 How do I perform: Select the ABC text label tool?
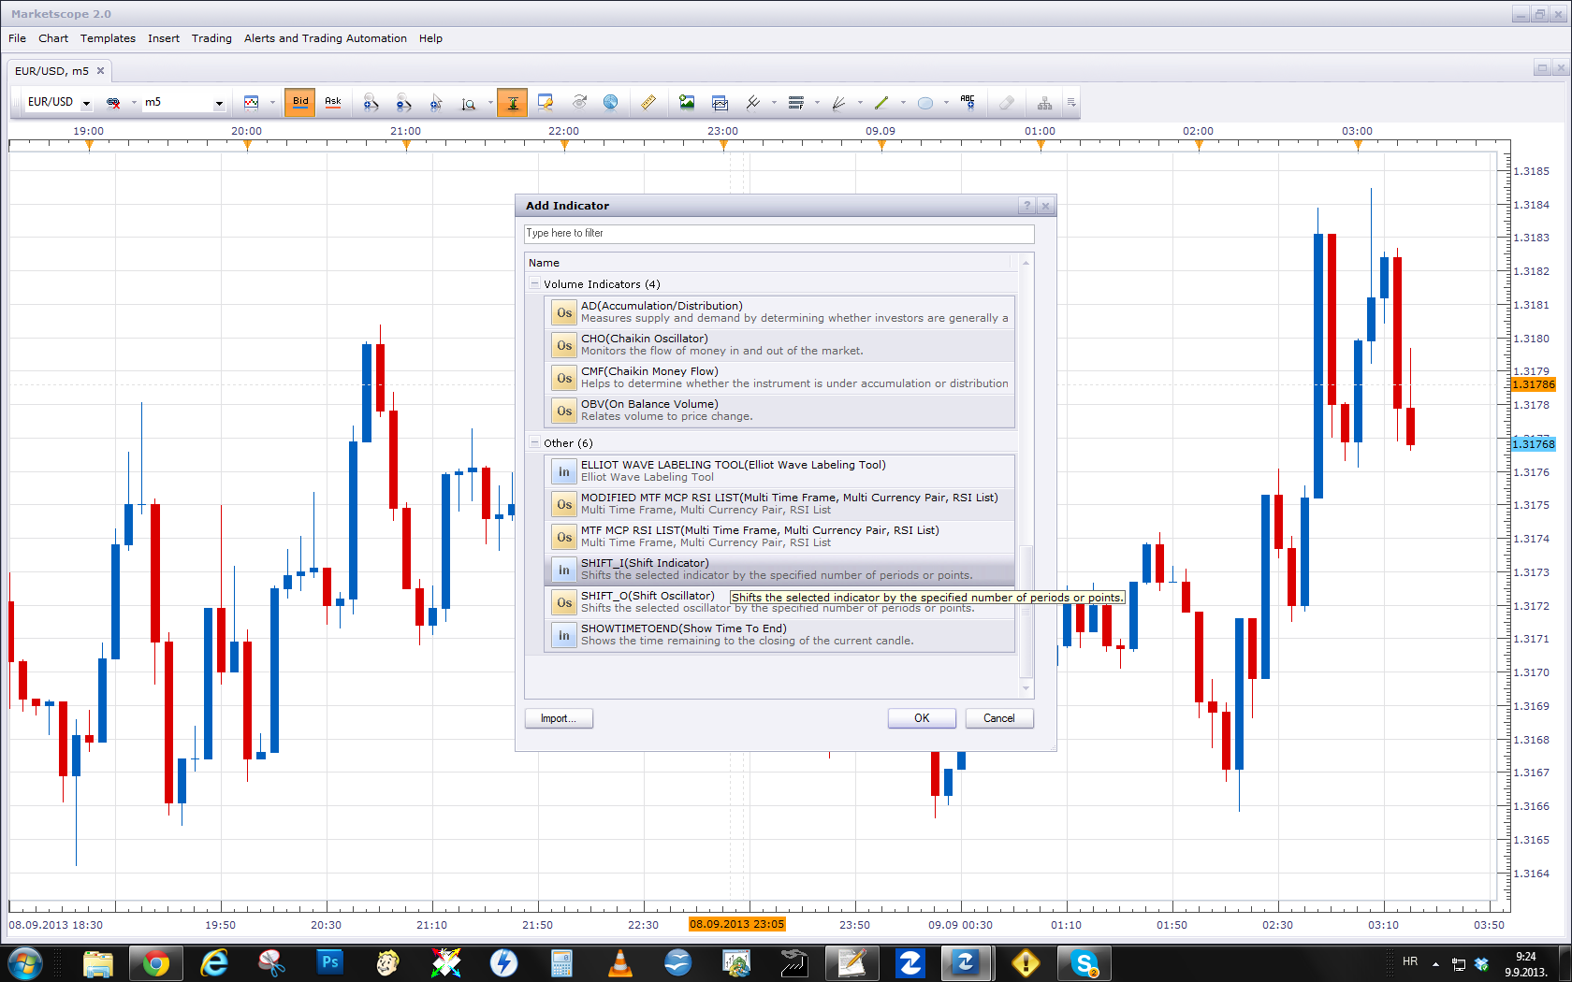point(968,102)
